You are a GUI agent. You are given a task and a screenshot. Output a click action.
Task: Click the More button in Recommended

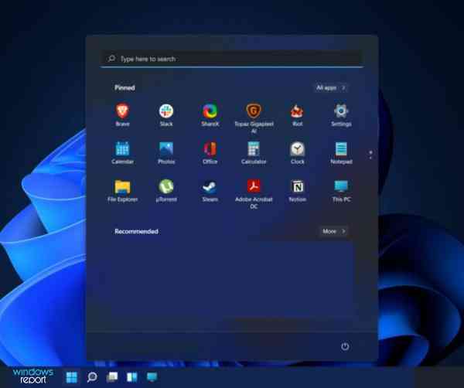click(x=333, y=231)
